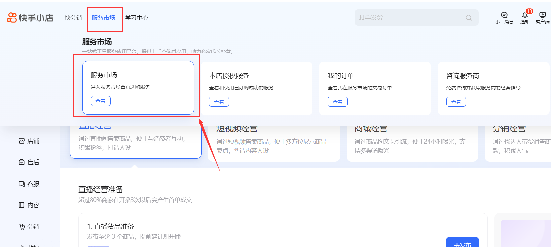Image resolution: width=551 pixels, height=247 pixels.
Task: Open 内容 in the sidebar
Action: pos(29,205)
